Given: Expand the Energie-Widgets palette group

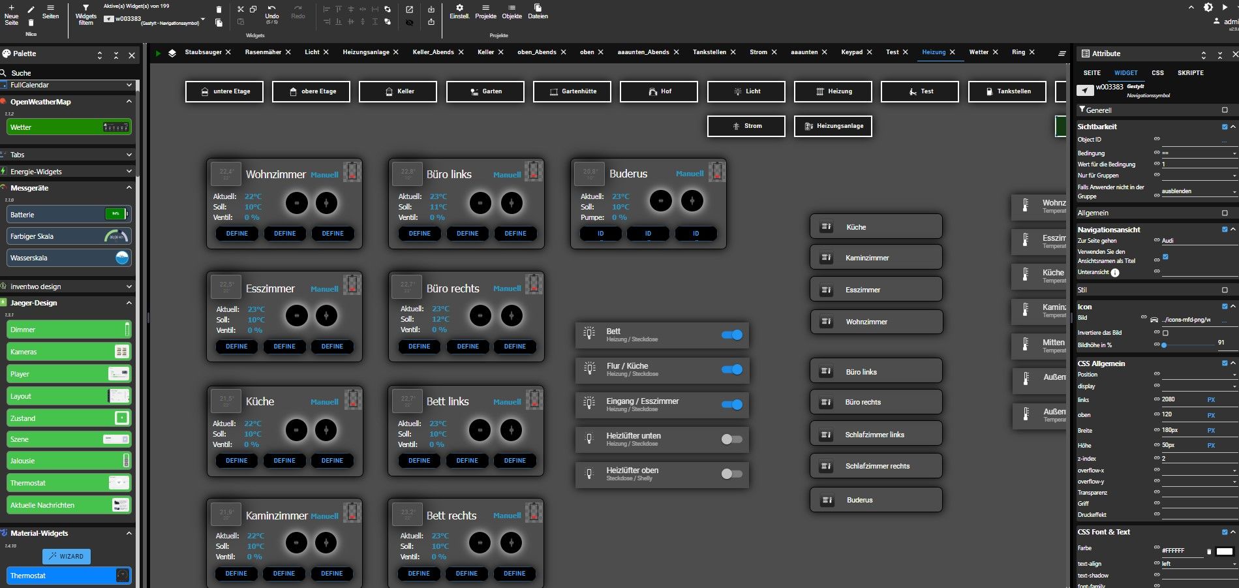Looking at the screenshot, I should [129, 171].
